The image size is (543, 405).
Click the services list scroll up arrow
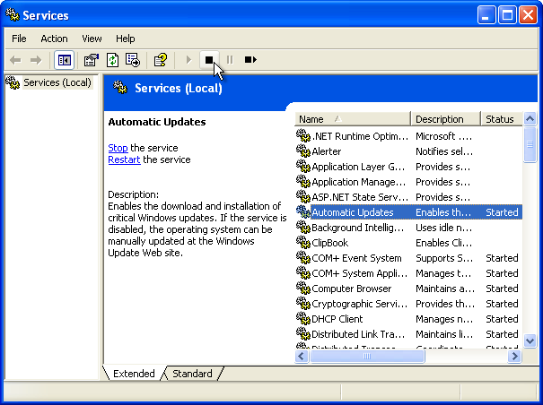(530, 119)
